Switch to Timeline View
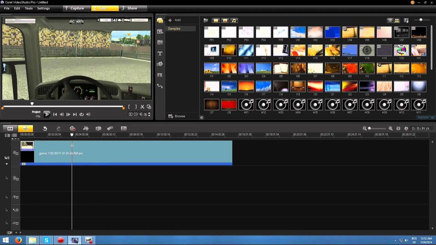 tap(26, 128)
